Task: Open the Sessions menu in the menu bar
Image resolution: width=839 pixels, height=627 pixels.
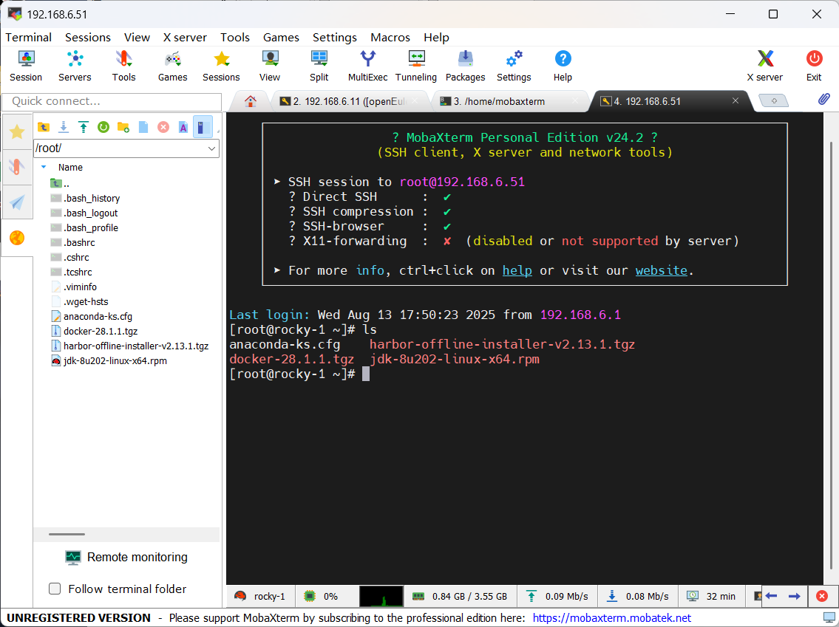Action: coord(88,38)
